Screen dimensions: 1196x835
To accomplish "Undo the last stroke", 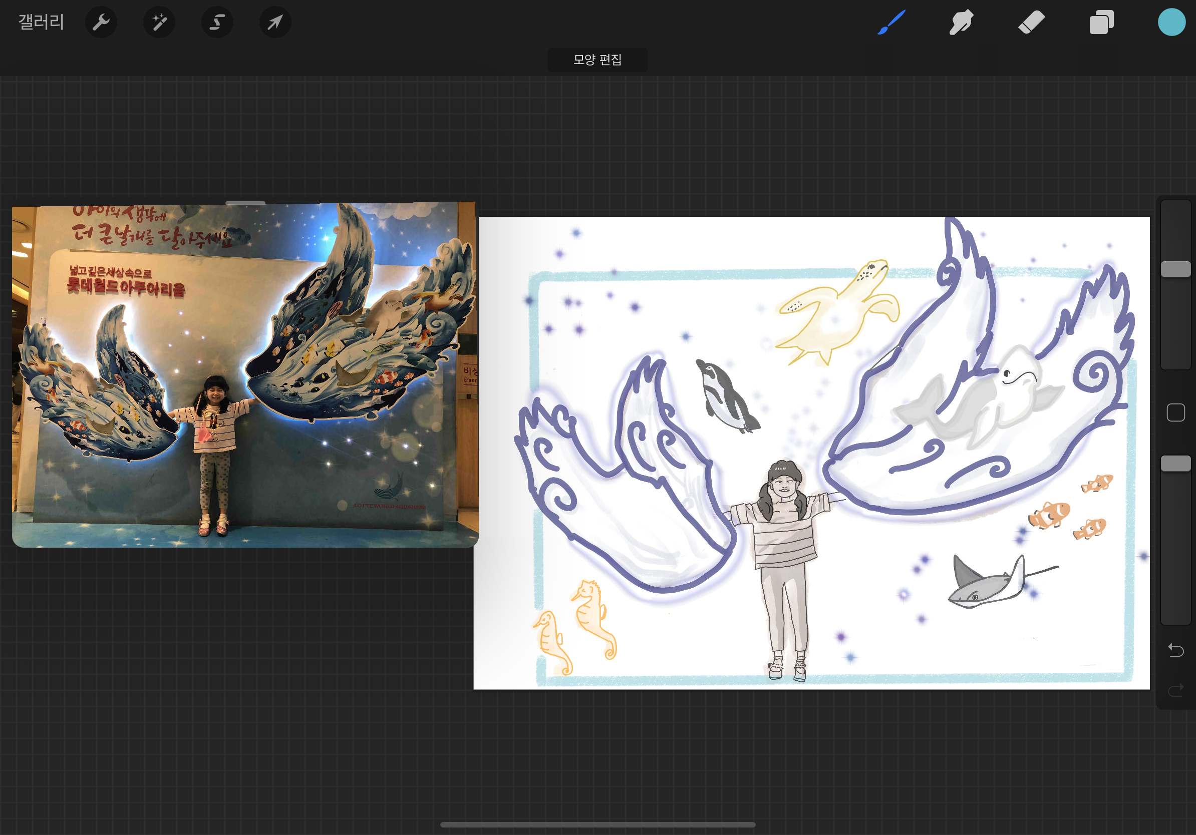I will click(x=1175, y=650).
